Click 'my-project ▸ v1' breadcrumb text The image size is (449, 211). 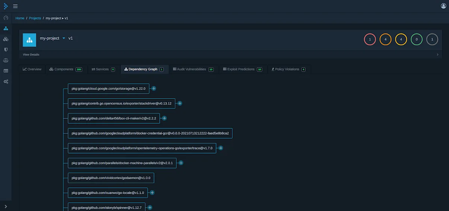(x=57, y=18)
